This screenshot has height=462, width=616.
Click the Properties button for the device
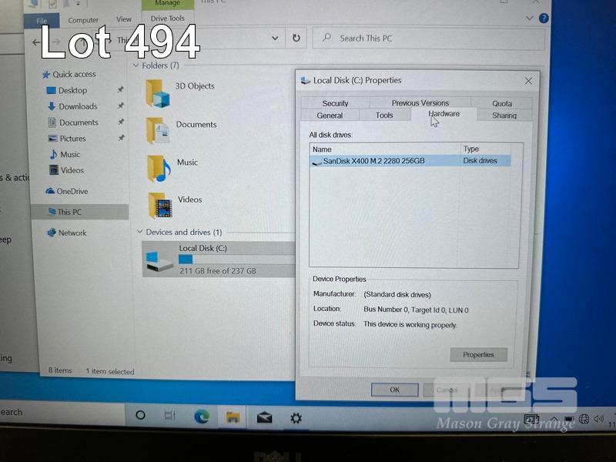[478, 355]
